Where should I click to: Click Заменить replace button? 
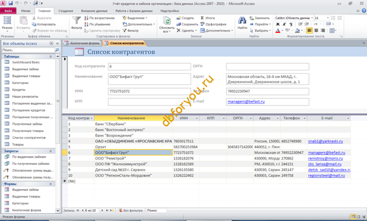click(x=259, y=18)
